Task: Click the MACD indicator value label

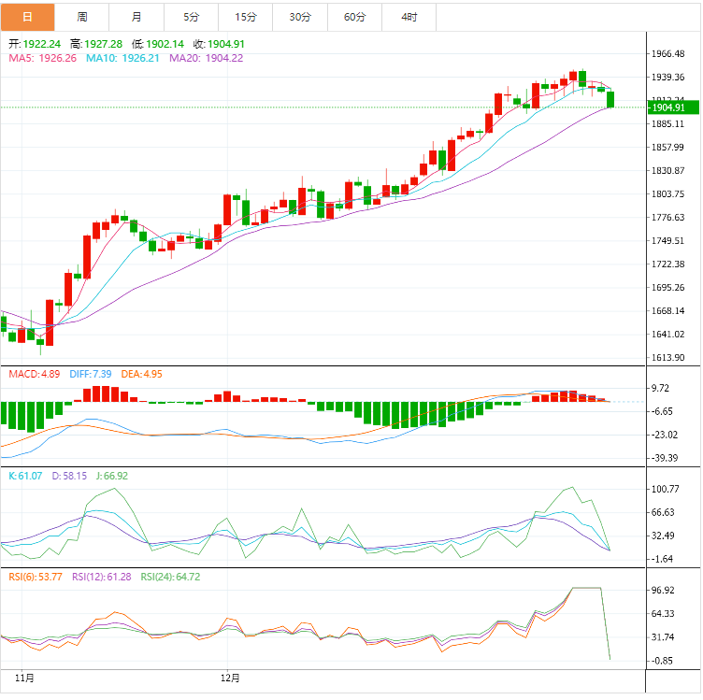Action: point(35,374)
